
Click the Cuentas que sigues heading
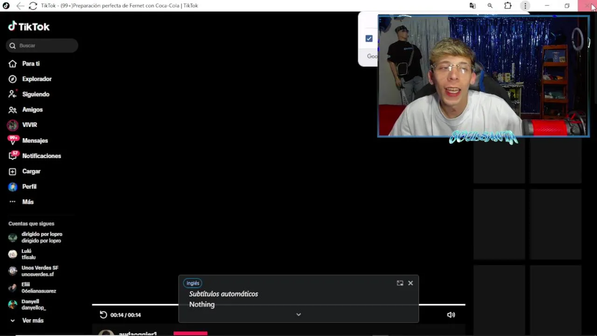[31, 224]
